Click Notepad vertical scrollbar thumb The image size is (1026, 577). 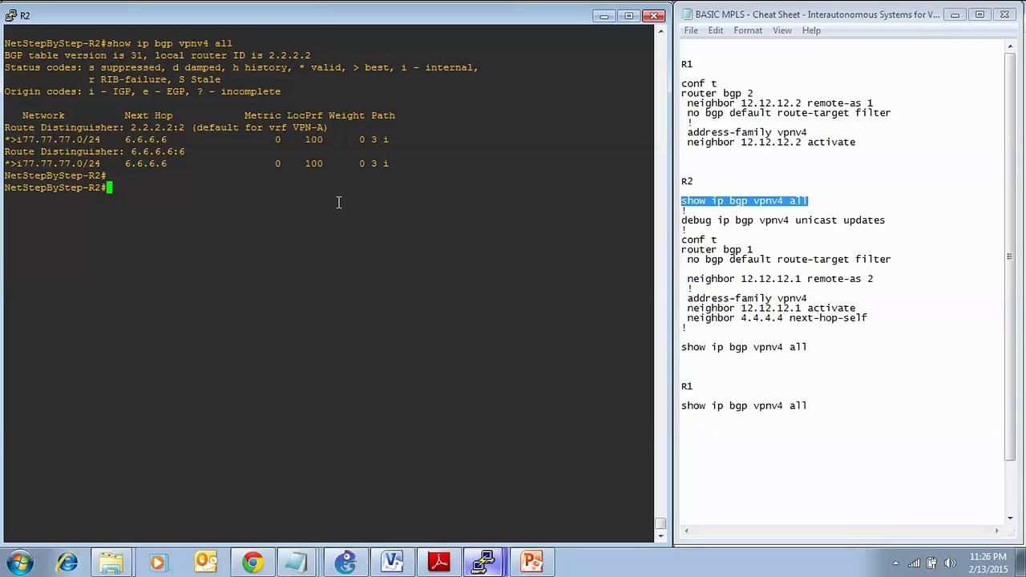(x=1009, y=256)
